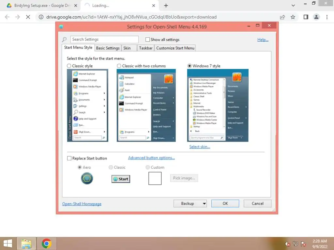Switch to the Basic Settings tab

click(108, 48)
